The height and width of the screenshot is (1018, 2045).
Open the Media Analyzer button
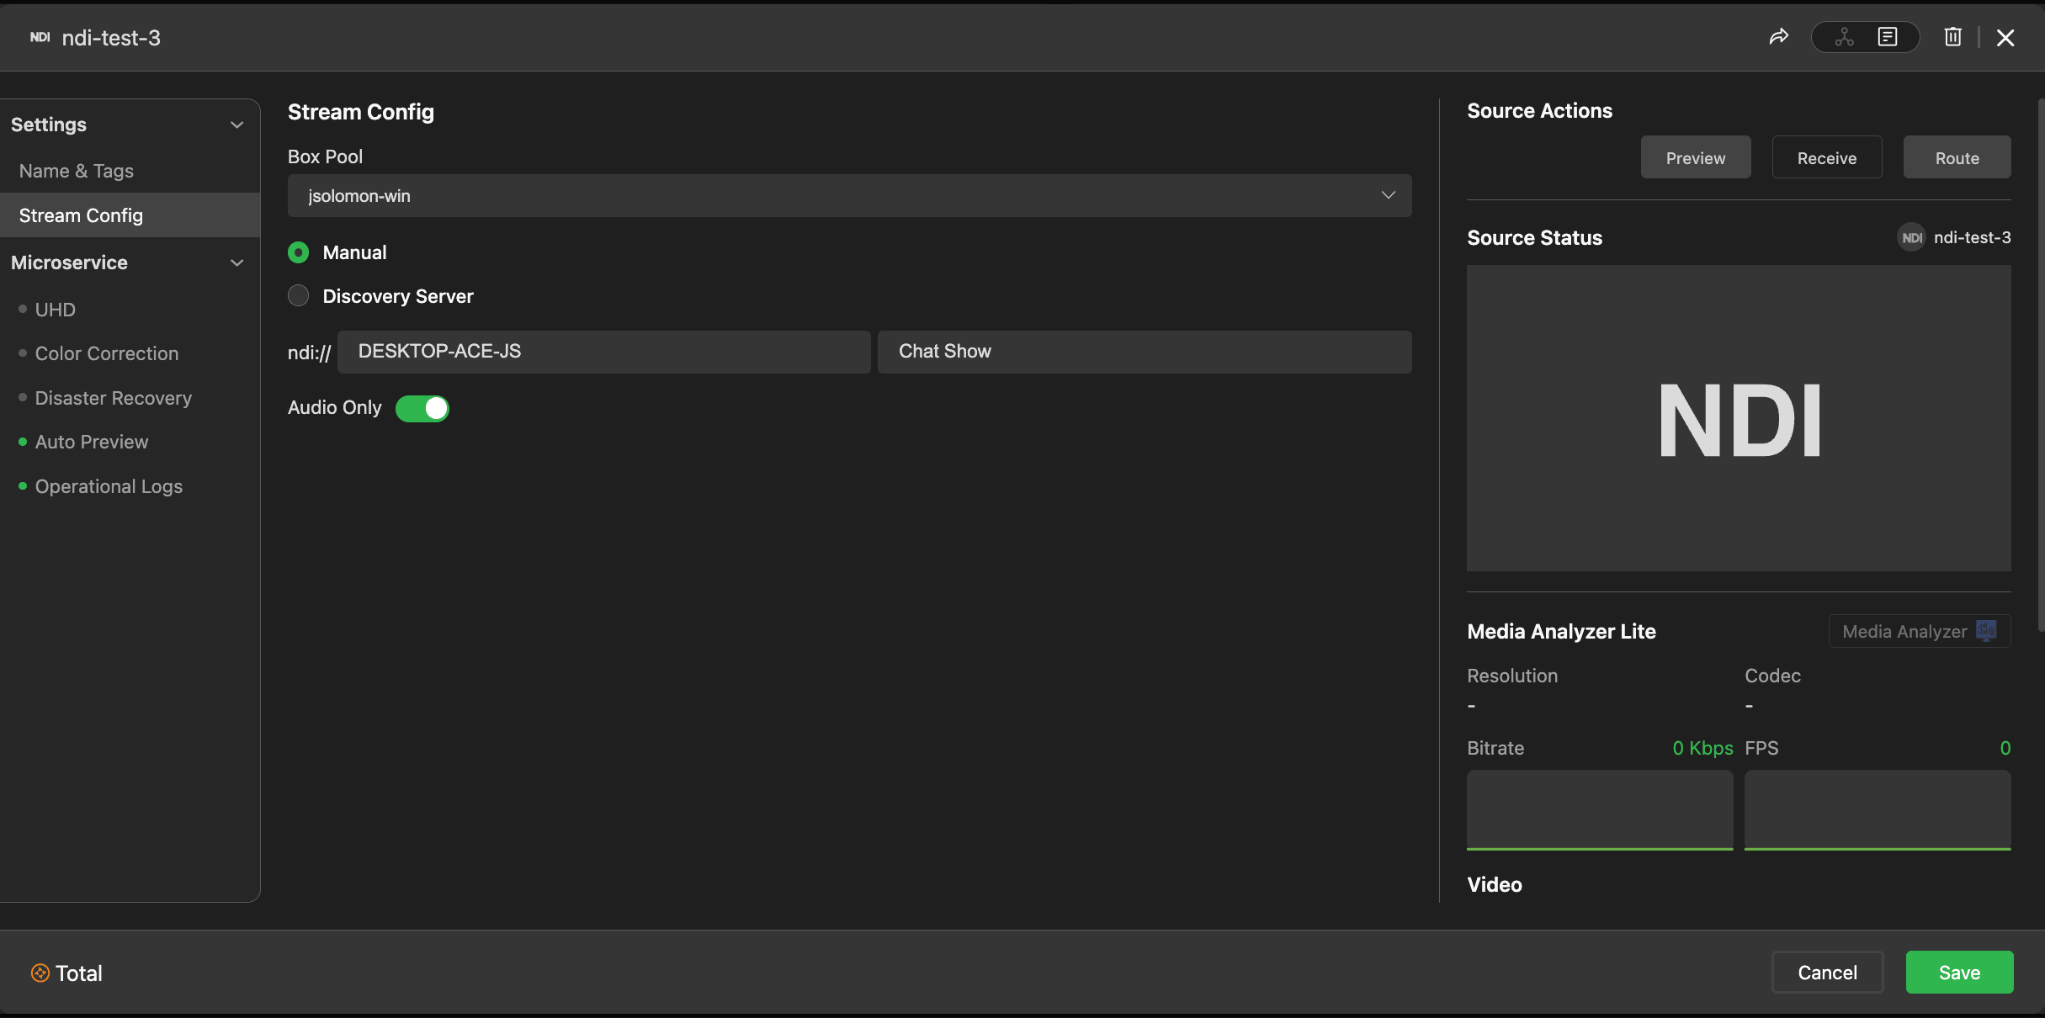click(x=1920, y=631)
